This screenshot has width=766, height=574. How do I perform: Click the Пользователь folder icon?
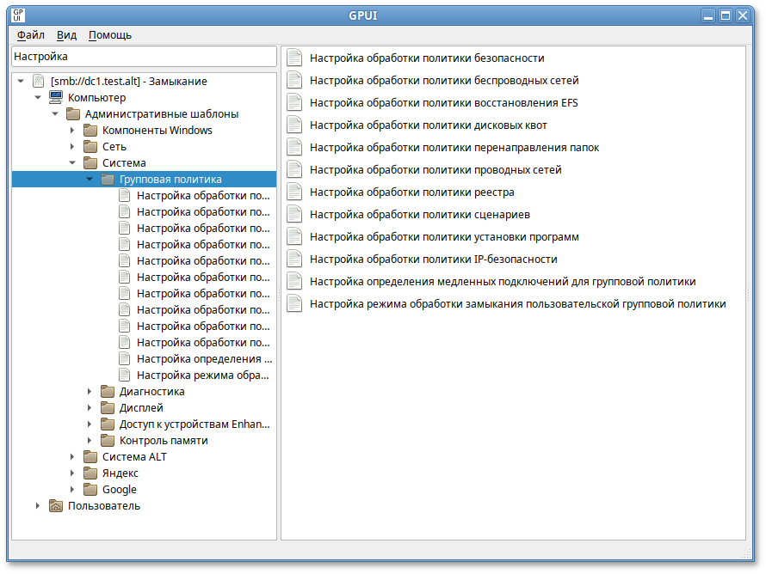(55, 506)
